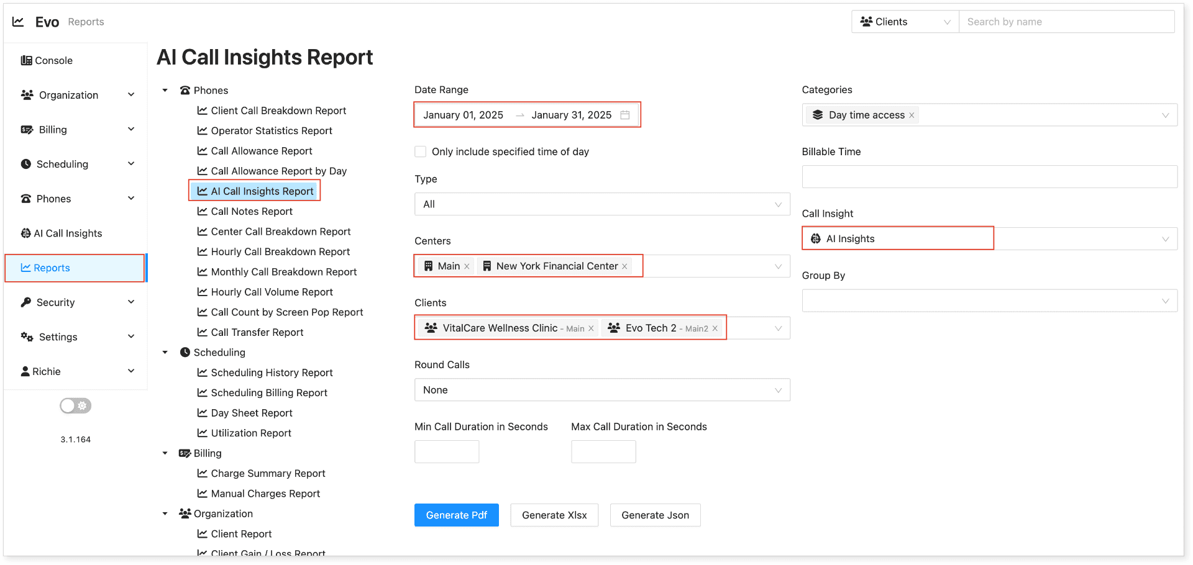
Task: Click the Organization group icon in report tree
Action: pyautogui.click(x=185, y=513)
